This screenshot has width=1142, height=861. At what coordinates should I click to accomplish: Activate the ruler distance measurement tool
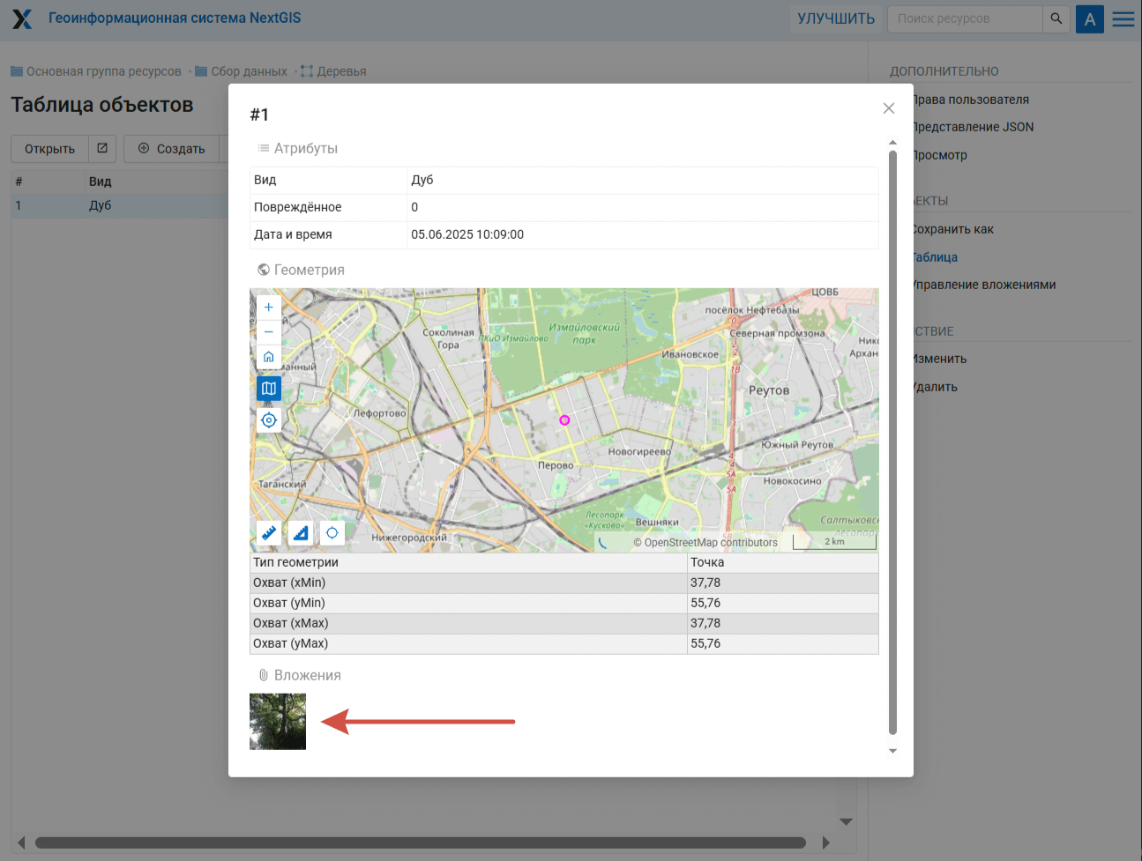pyautogui.click(x=269, y=532)
